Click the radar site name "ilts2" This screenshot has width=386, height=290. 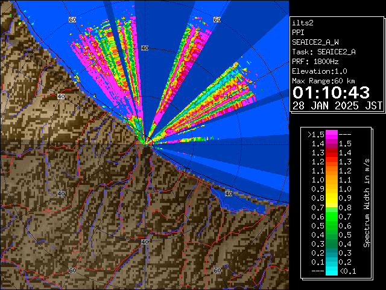pos(303,23)
